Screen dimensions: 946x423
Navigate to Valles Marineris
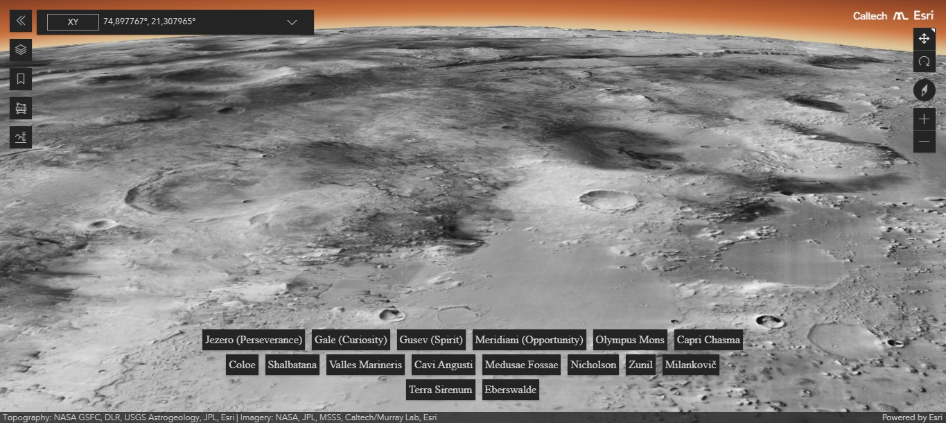[x=365, y=365]
